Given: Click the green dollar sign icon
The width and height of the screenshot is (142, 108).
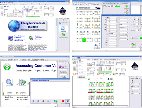Looking at the screenshot, I should coord(7,66).
